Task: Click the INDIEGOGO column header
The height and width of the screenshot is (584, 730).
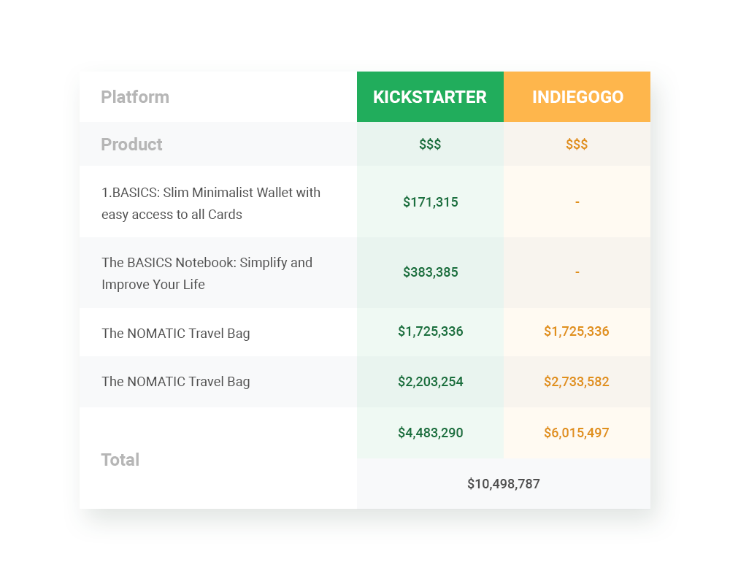Action: click(x=577, y=97)
